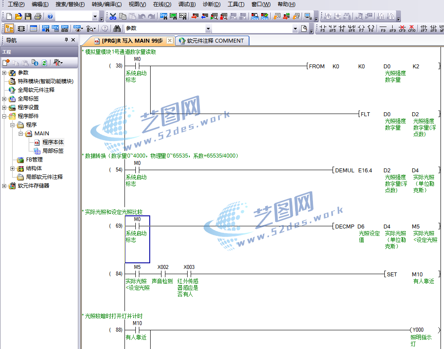Insert rising pulse contact sF7

[x=424, y=28]
